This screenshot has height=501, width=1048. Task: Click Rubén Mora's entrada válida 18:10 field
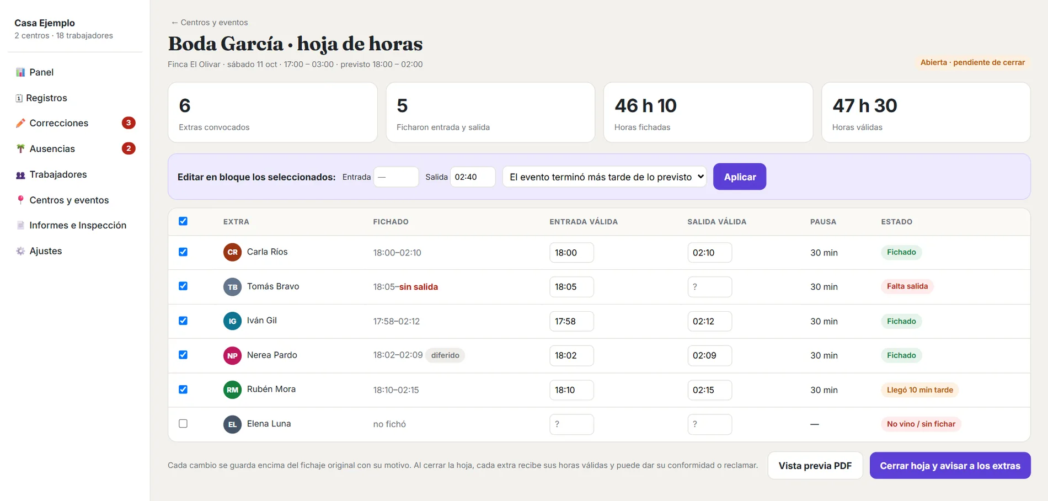coord(571,390)
